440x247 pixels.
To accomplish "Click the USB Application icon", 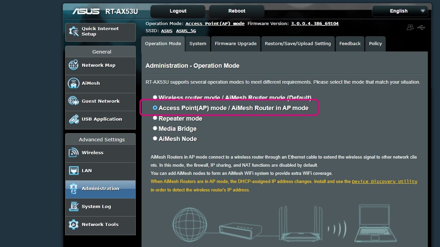I will coord(74,119).
